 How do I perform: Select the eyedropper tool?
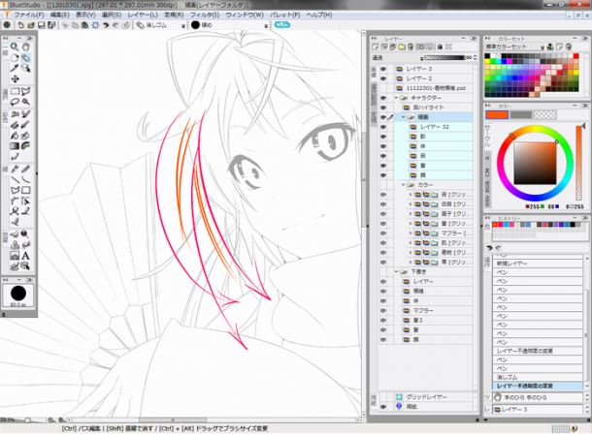click(15, 68)
